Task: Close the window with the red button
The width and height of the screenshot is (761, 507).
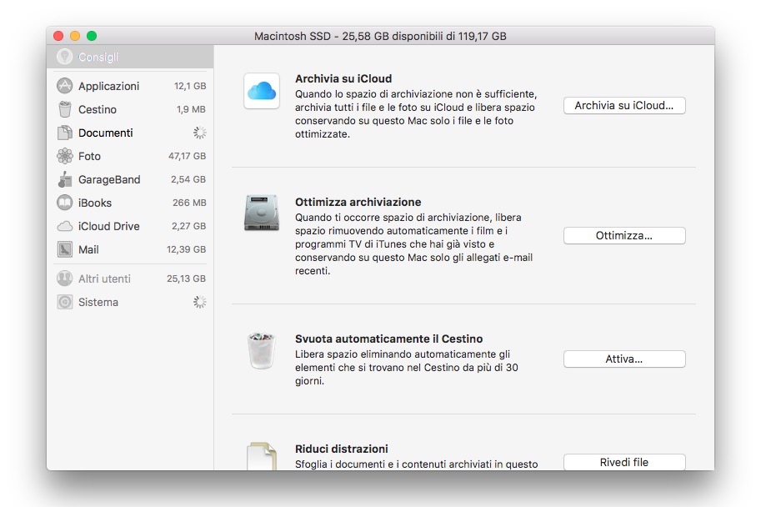Action: 58,36
